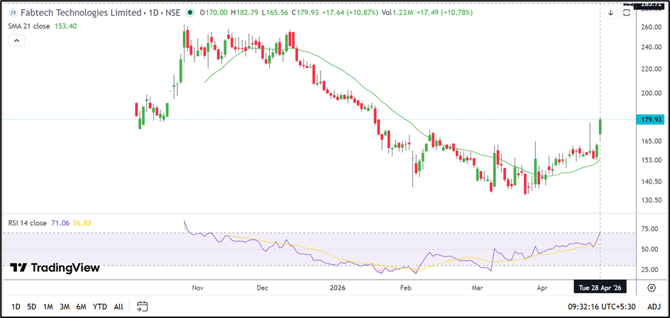Open the go-to-date calendar icon
Viewport: 670px width, 318px height.
pyautogui.click(x=142, y=307)
